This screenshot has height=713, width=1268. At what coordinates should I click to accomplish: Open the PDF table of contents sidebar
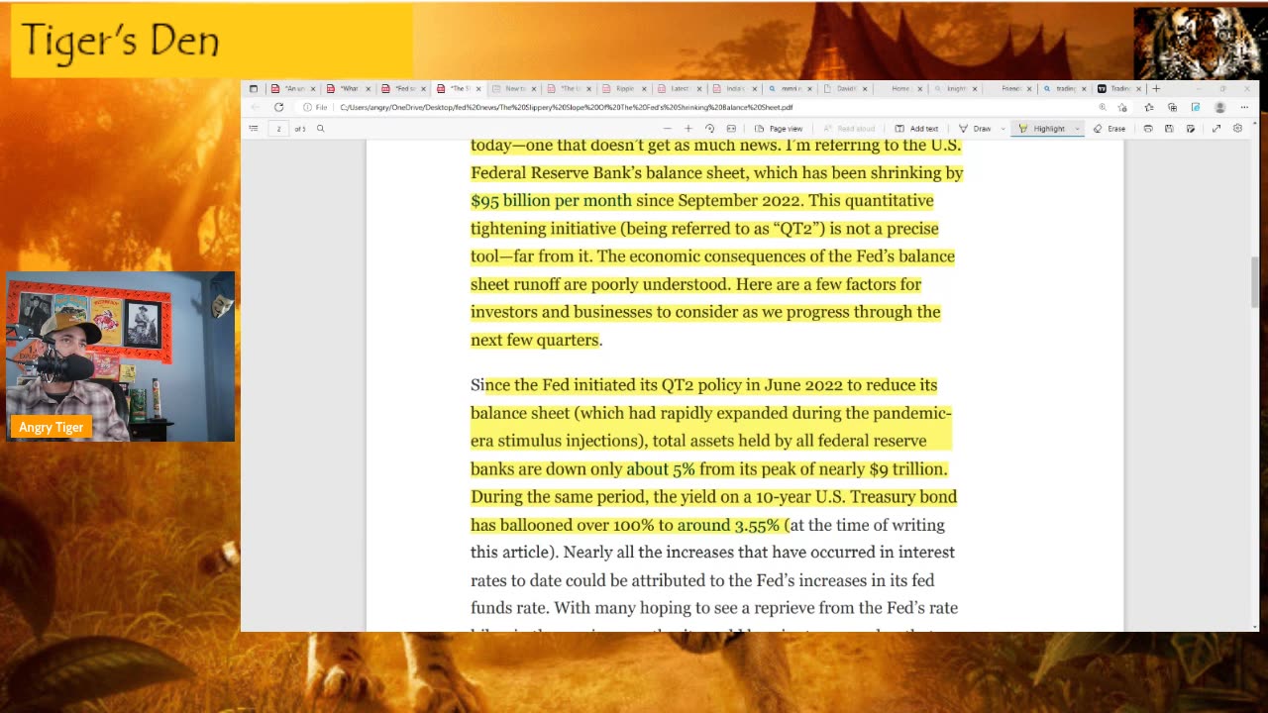click(254, 129)
